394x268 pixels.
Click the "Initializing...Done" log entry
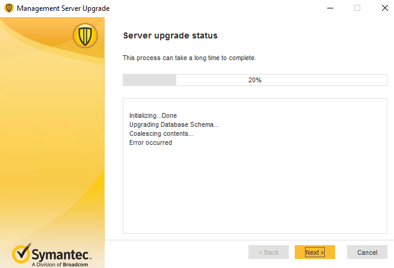coord(153,115)
